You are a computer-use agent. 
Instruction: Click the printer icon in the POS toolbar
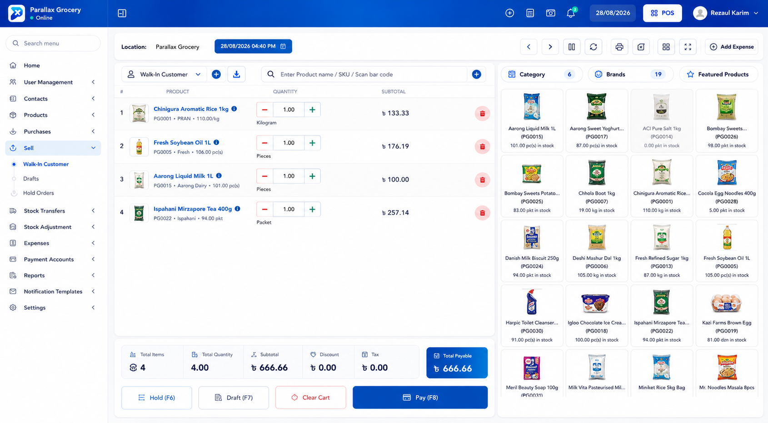619,47
